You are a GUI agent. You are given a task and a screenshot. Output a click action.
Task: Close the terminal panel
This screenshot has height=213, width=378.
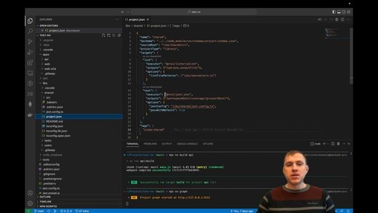pos(349,144)
